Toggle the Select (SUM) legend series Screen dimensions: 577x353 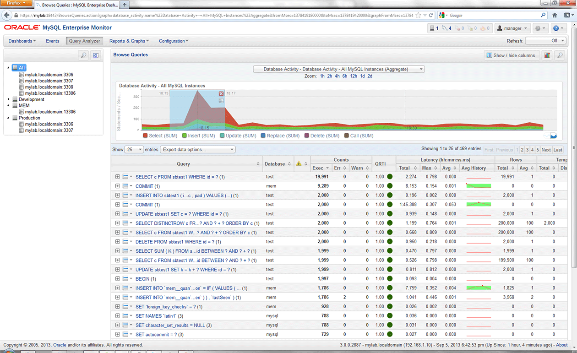160,136
